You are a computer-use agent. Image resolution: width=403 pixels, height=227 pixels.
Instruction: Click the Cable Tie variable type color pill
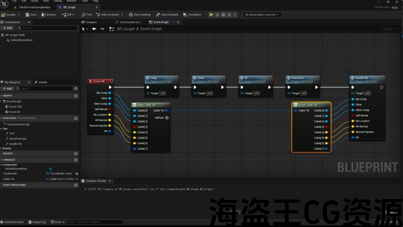pyautogui.click(x=48, y=179)
